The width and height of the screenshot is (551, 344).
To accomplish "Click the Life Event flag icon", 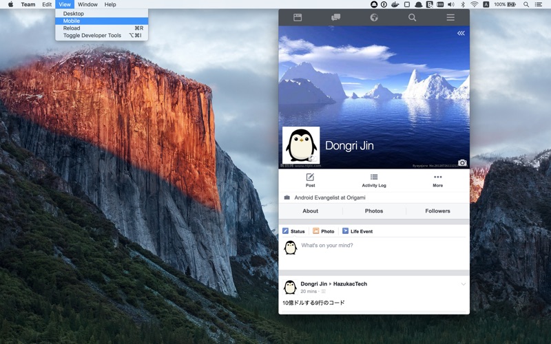I will click(x=345, y=231).
